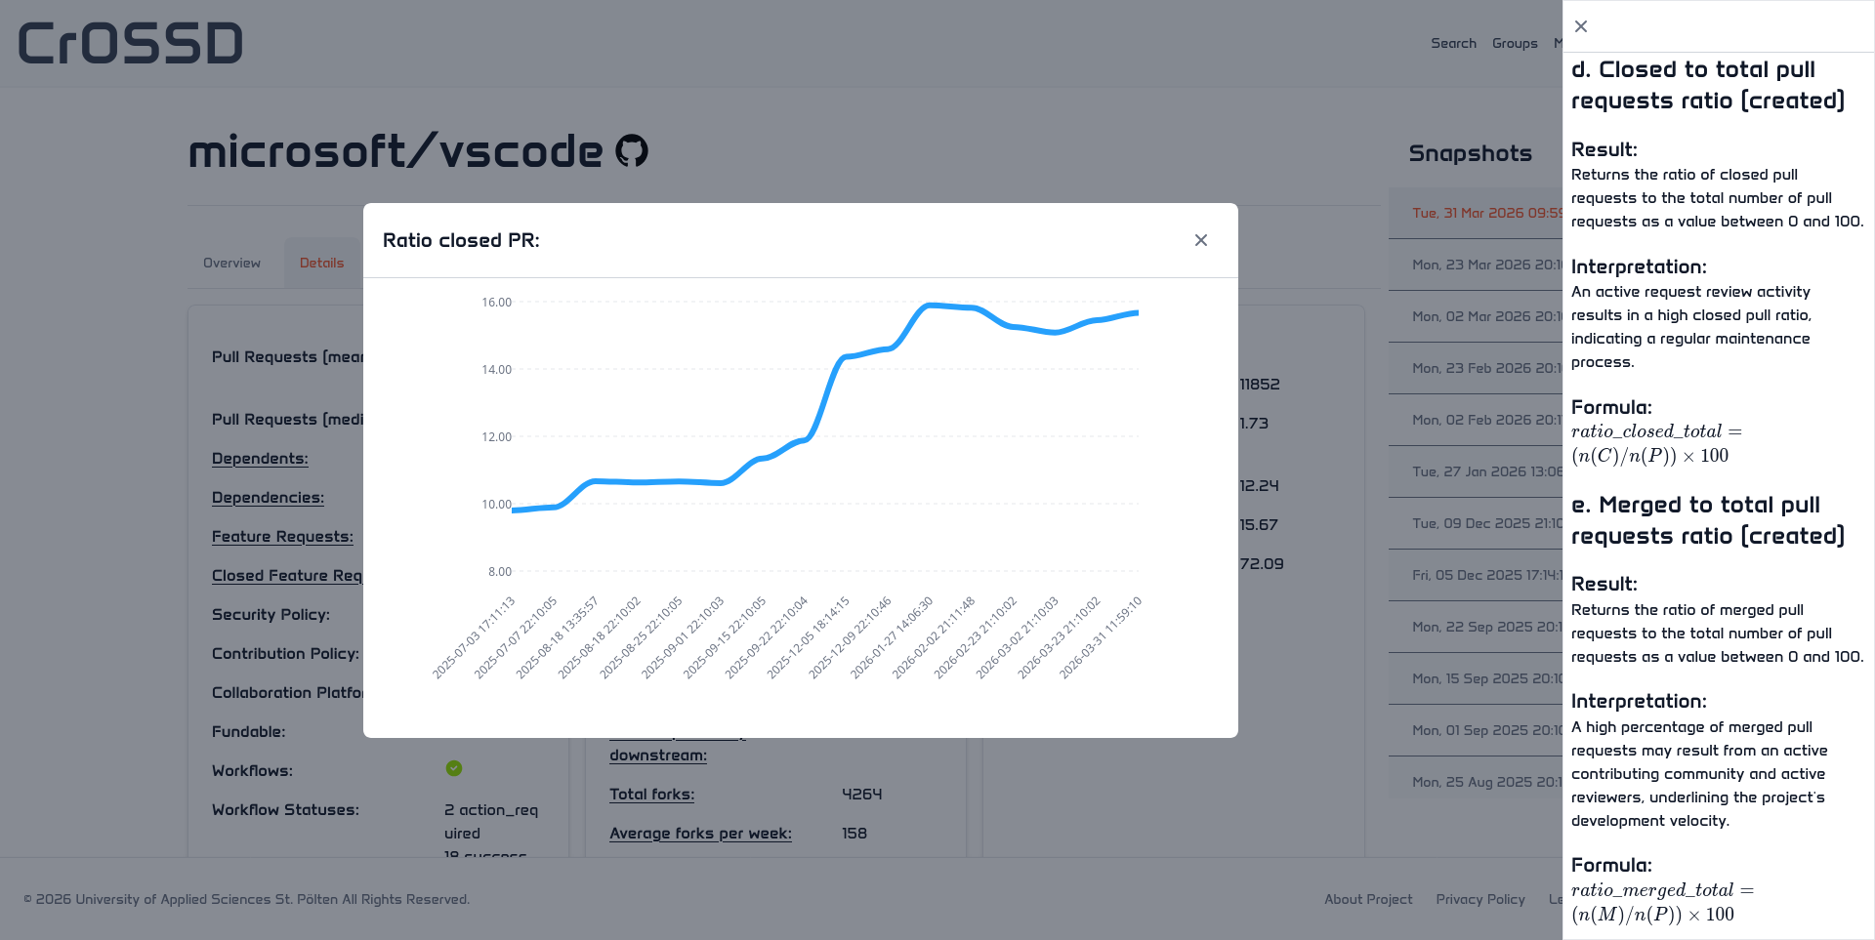Viewport: 1875px width, 940px height.
Task: Select the Details tab
Action: coord(321,263)
